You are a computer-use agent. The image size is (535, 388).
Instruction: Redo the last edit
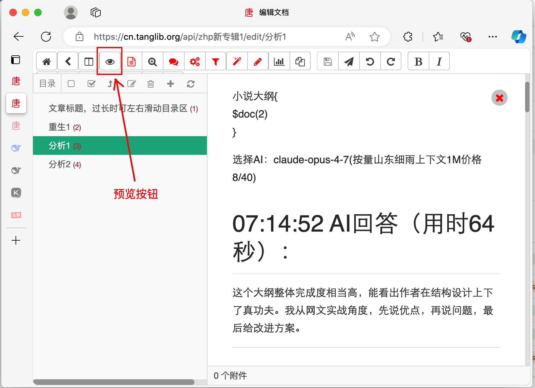[x=391, y=62]
